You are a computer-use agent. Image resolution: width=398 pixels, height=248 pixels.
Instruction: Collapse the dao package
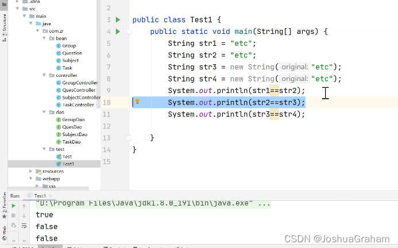44,112
